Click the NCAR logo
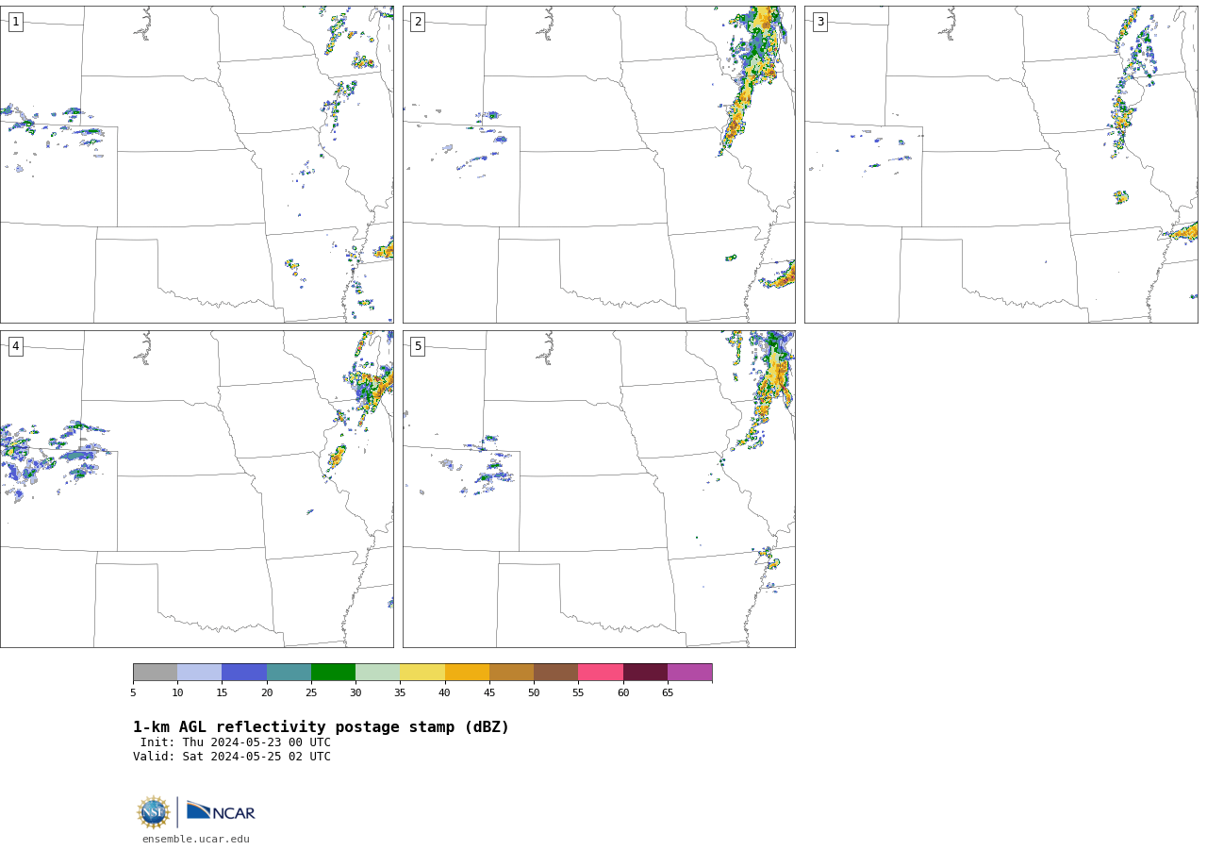 click(221, 811)
